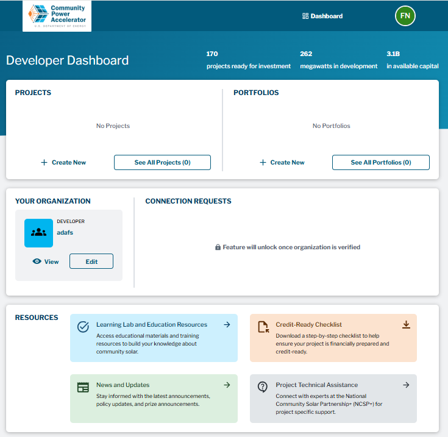Click the arrow on News and Updates card
This screenshot has height=437, width=448.
tap(227, 385)
